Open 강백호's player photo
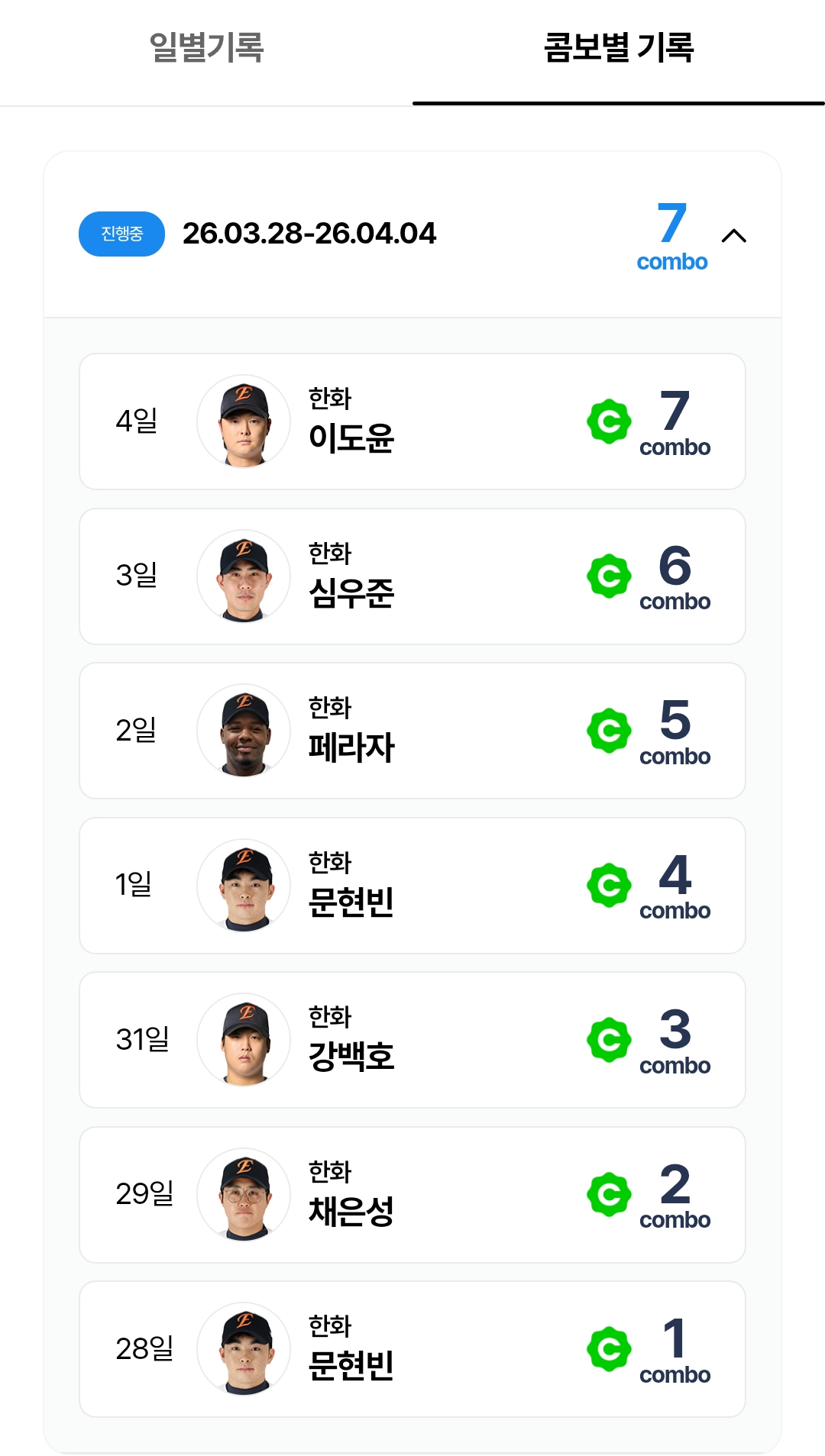Screen dimensions: 825x1456 click(244, 1040)
